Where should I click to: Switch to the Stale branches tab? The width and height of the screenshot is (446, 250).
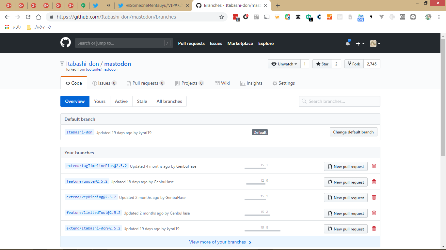point(142,101)
